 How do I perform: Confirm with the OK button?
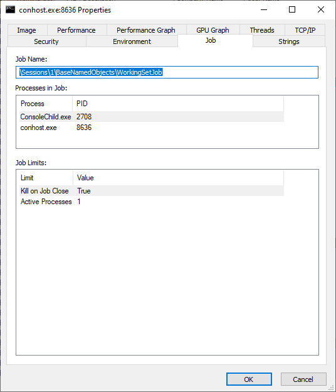click(x=249, y=379)
